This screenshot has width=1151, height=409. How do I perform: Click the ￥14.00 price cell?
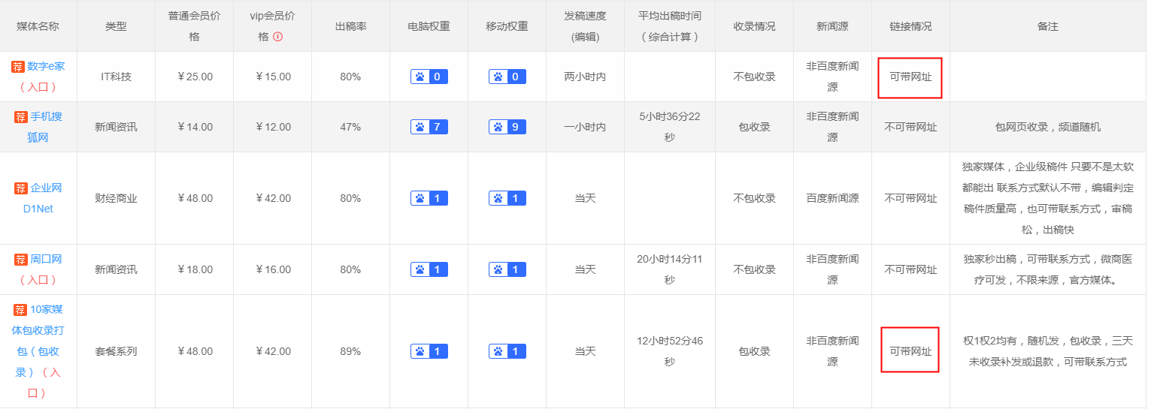pos(195,127)
